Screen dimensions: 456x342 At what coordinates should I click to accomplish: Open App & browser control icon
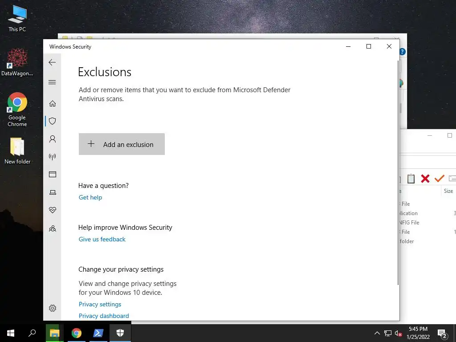click(53, 175)
